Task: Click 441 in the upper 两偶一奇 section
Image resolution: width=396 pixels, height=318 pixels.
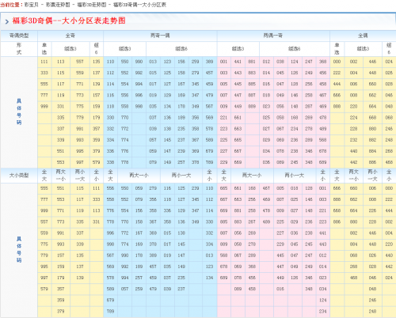Action: coord(238,62)
